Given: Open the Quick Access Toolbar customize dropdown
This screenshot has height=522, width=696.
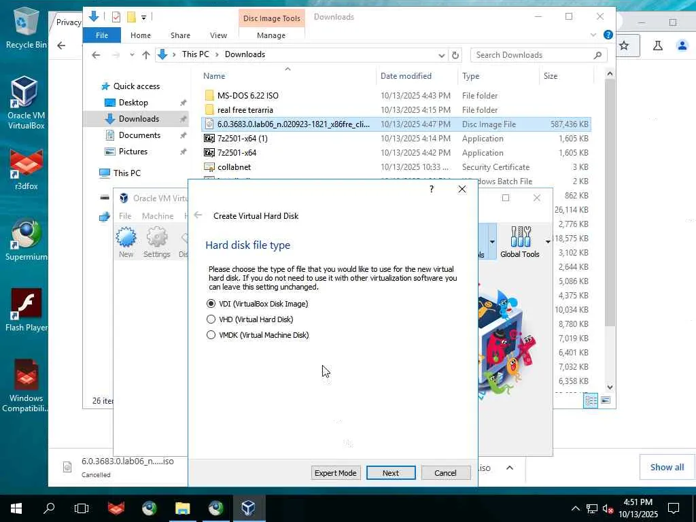Looking at the screenshot, I should [x=144, y=17].
